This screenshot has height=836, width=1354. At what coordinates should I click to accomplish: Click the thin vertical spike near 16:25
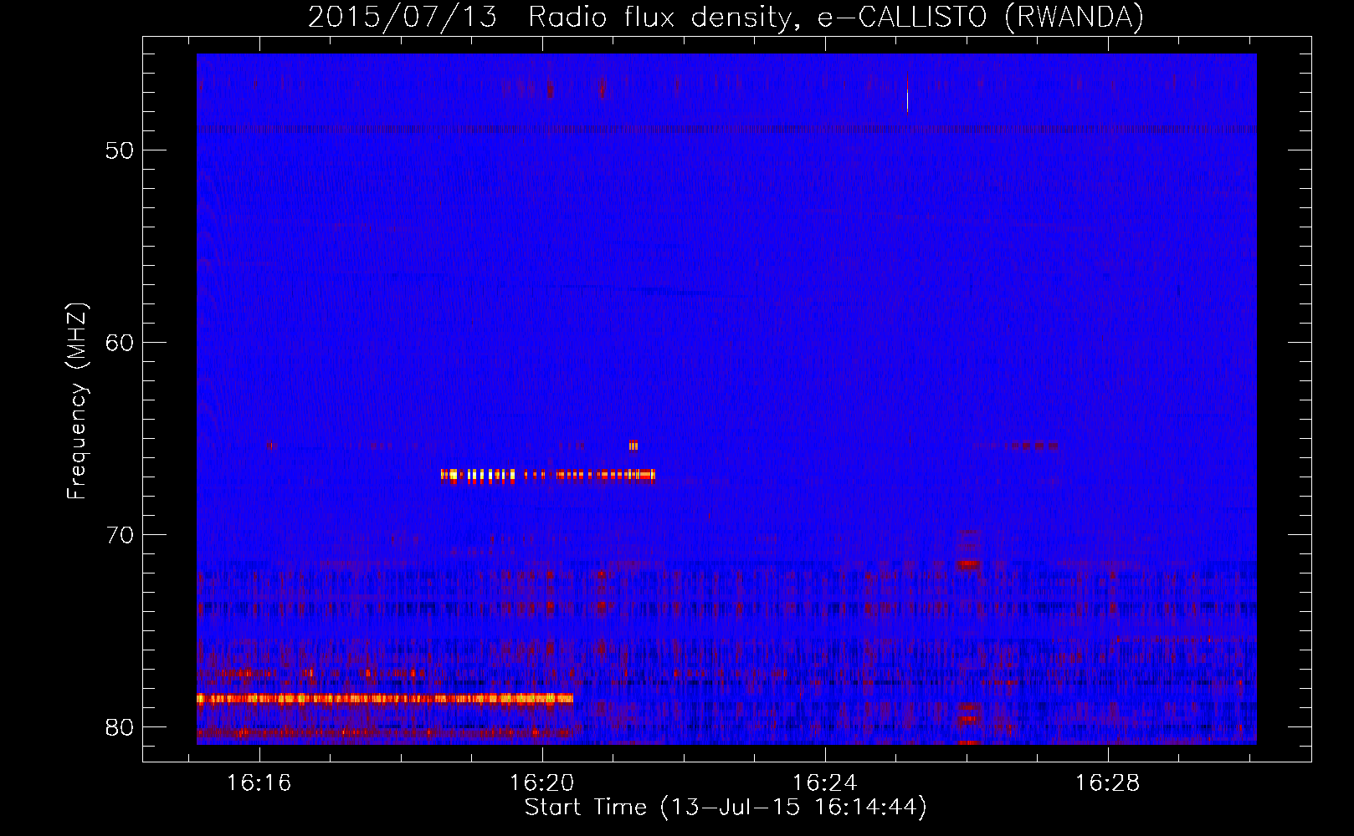click(x=907, y=92)
